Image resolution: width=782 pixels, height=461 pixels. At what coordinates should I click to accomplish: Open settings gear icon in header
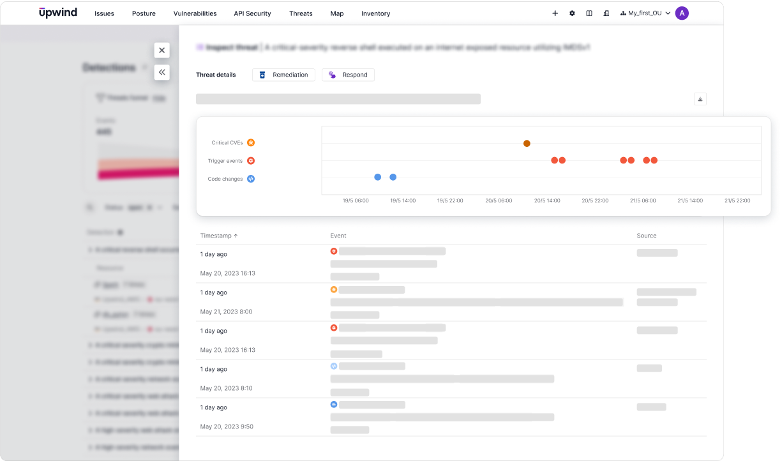point(572,13)
